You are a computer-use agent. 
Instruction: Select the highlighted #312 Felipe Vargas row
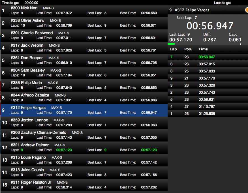(84, 110)
